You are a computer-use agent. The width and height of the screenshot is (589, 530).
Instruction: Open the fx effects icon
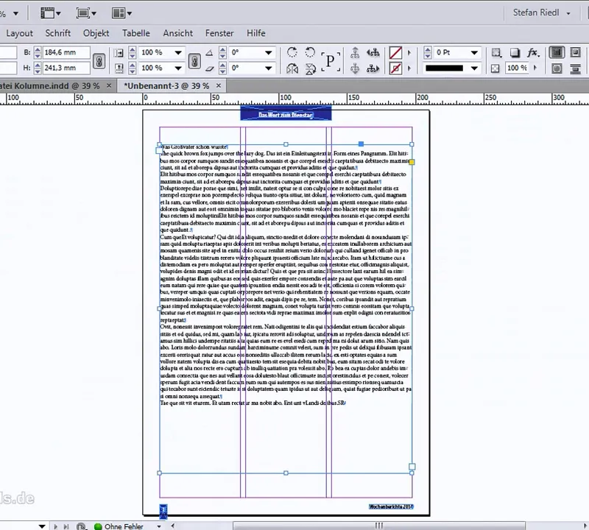pyautogui.click(x=533, y=52)
